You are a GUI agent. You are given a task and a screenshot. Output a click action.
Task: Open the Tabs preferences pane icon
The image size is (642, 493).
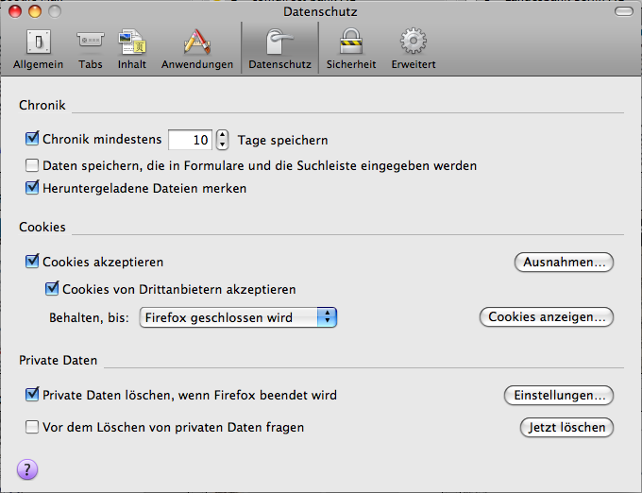click(x=90, y=42)
